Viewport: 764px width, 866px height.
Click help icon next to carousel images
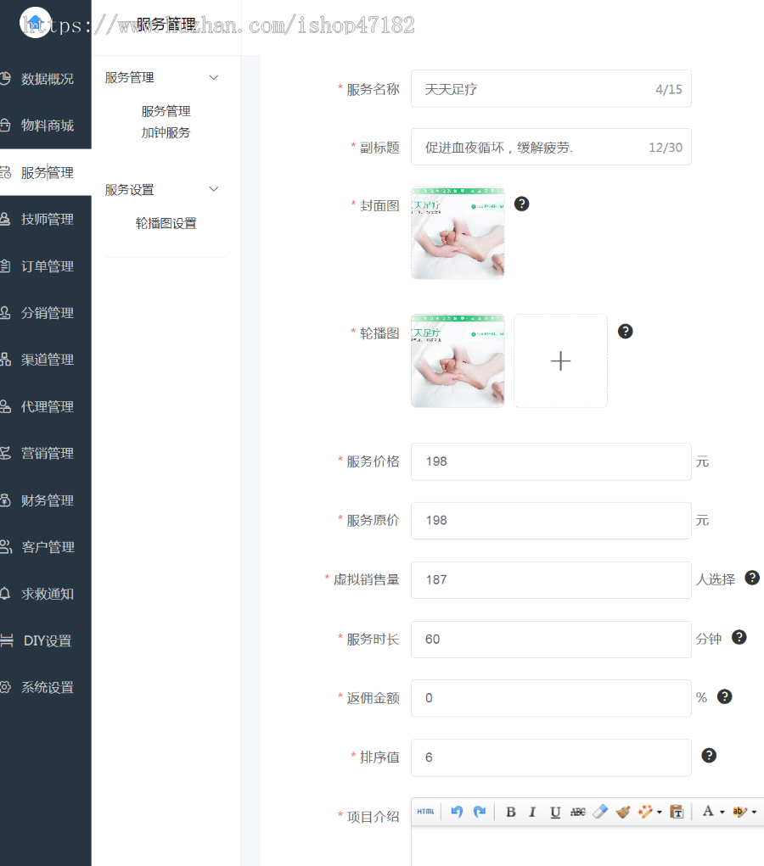626,332
